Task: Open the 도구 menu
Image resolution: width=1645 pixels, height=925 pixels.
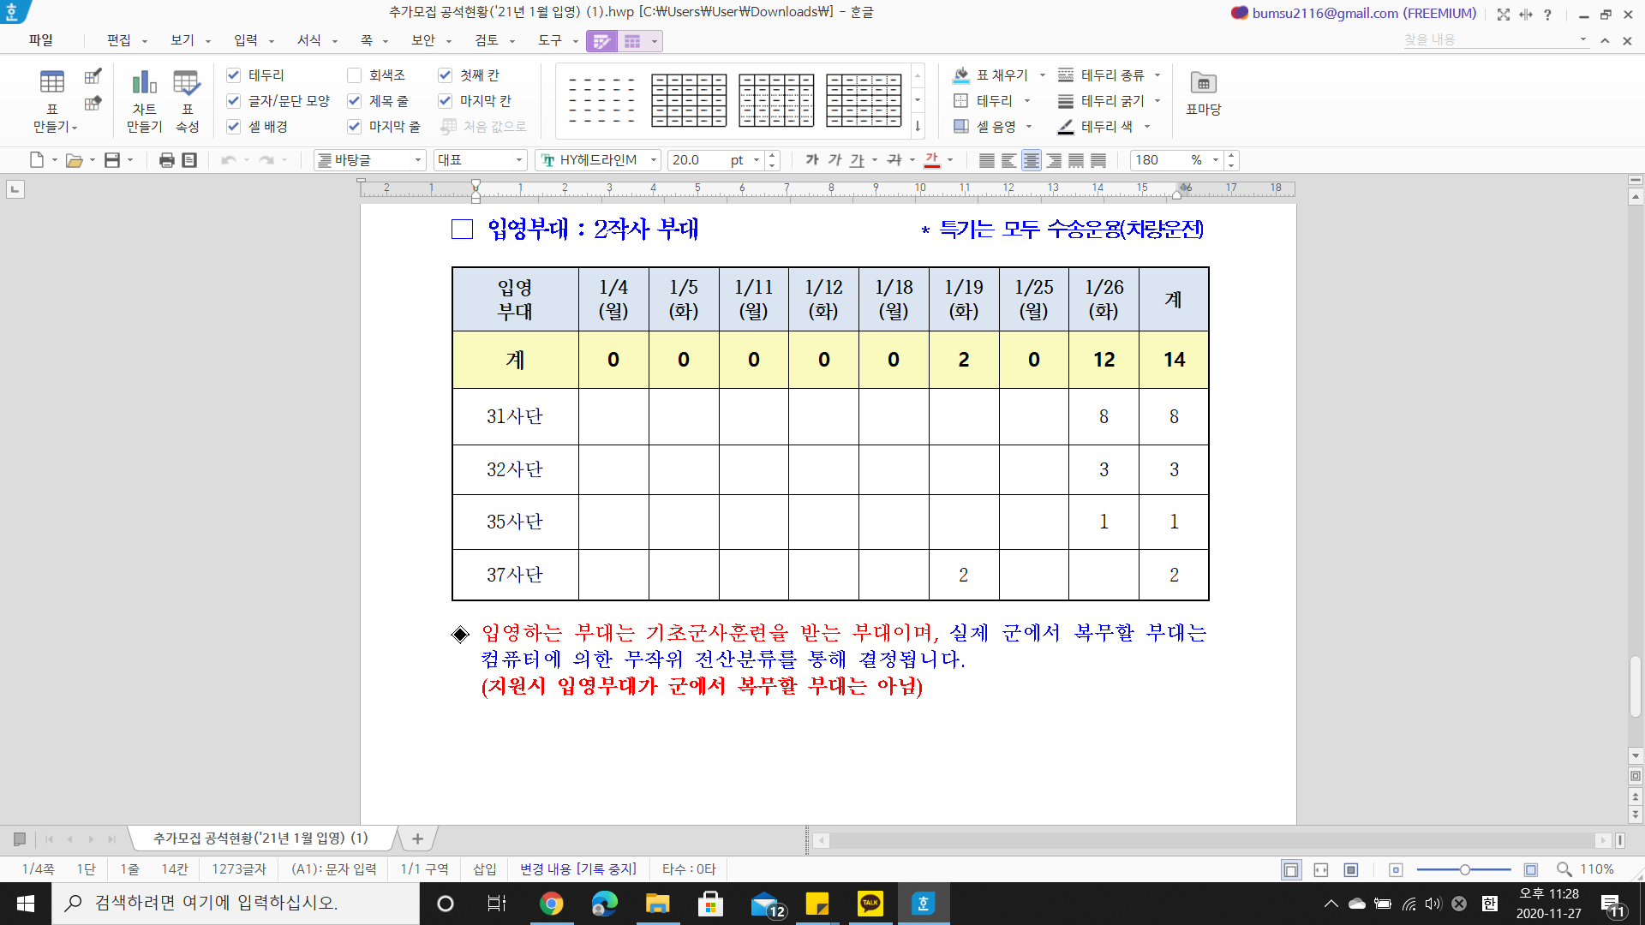Action: point(550,40)
